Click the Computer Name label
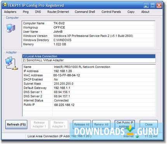The width and height of the screenshot is (167, 144). [x=34, y=23]
